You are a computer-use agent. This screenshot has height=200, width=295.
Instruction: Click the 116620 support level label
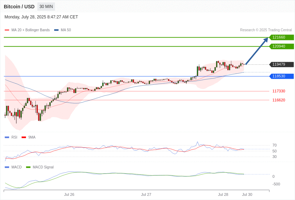tap(279, 100)
